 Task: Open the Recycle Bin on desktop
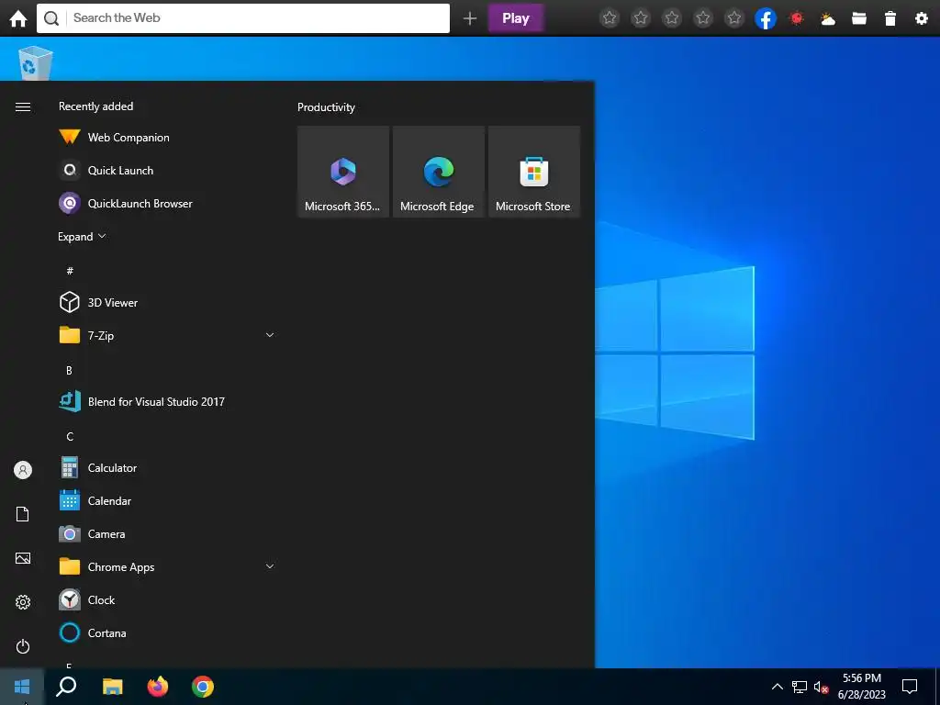click(35, 62)
